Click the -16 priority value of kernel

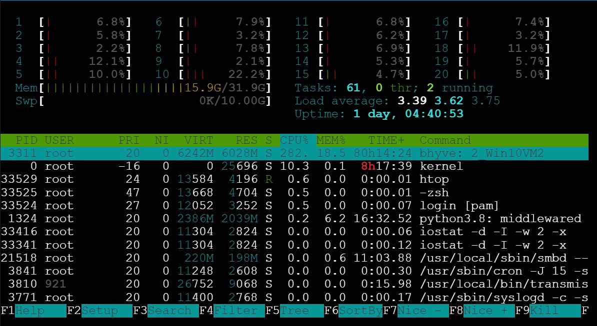129,166
